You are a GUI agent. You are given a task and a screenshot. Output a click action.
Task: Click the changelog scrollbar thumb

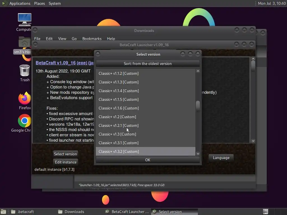click(253, 66)
